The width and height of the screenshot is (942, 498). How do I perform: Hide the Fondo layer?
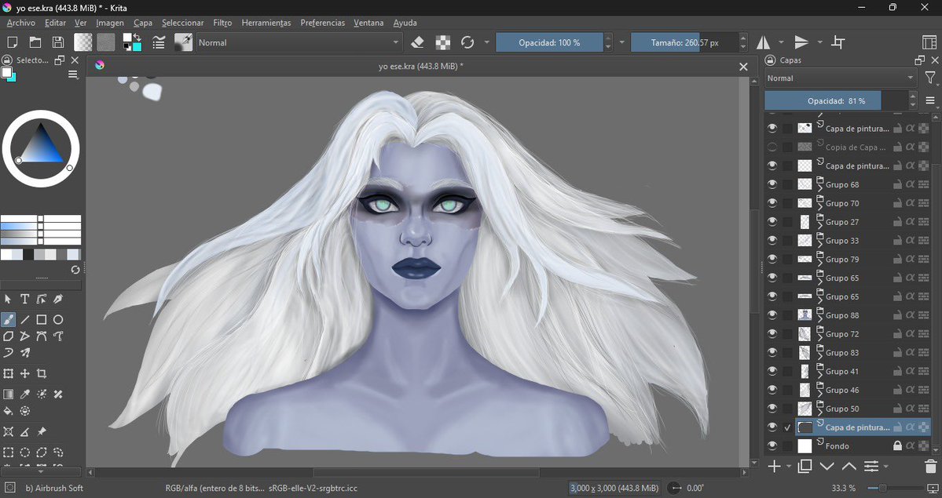[772, 445]
